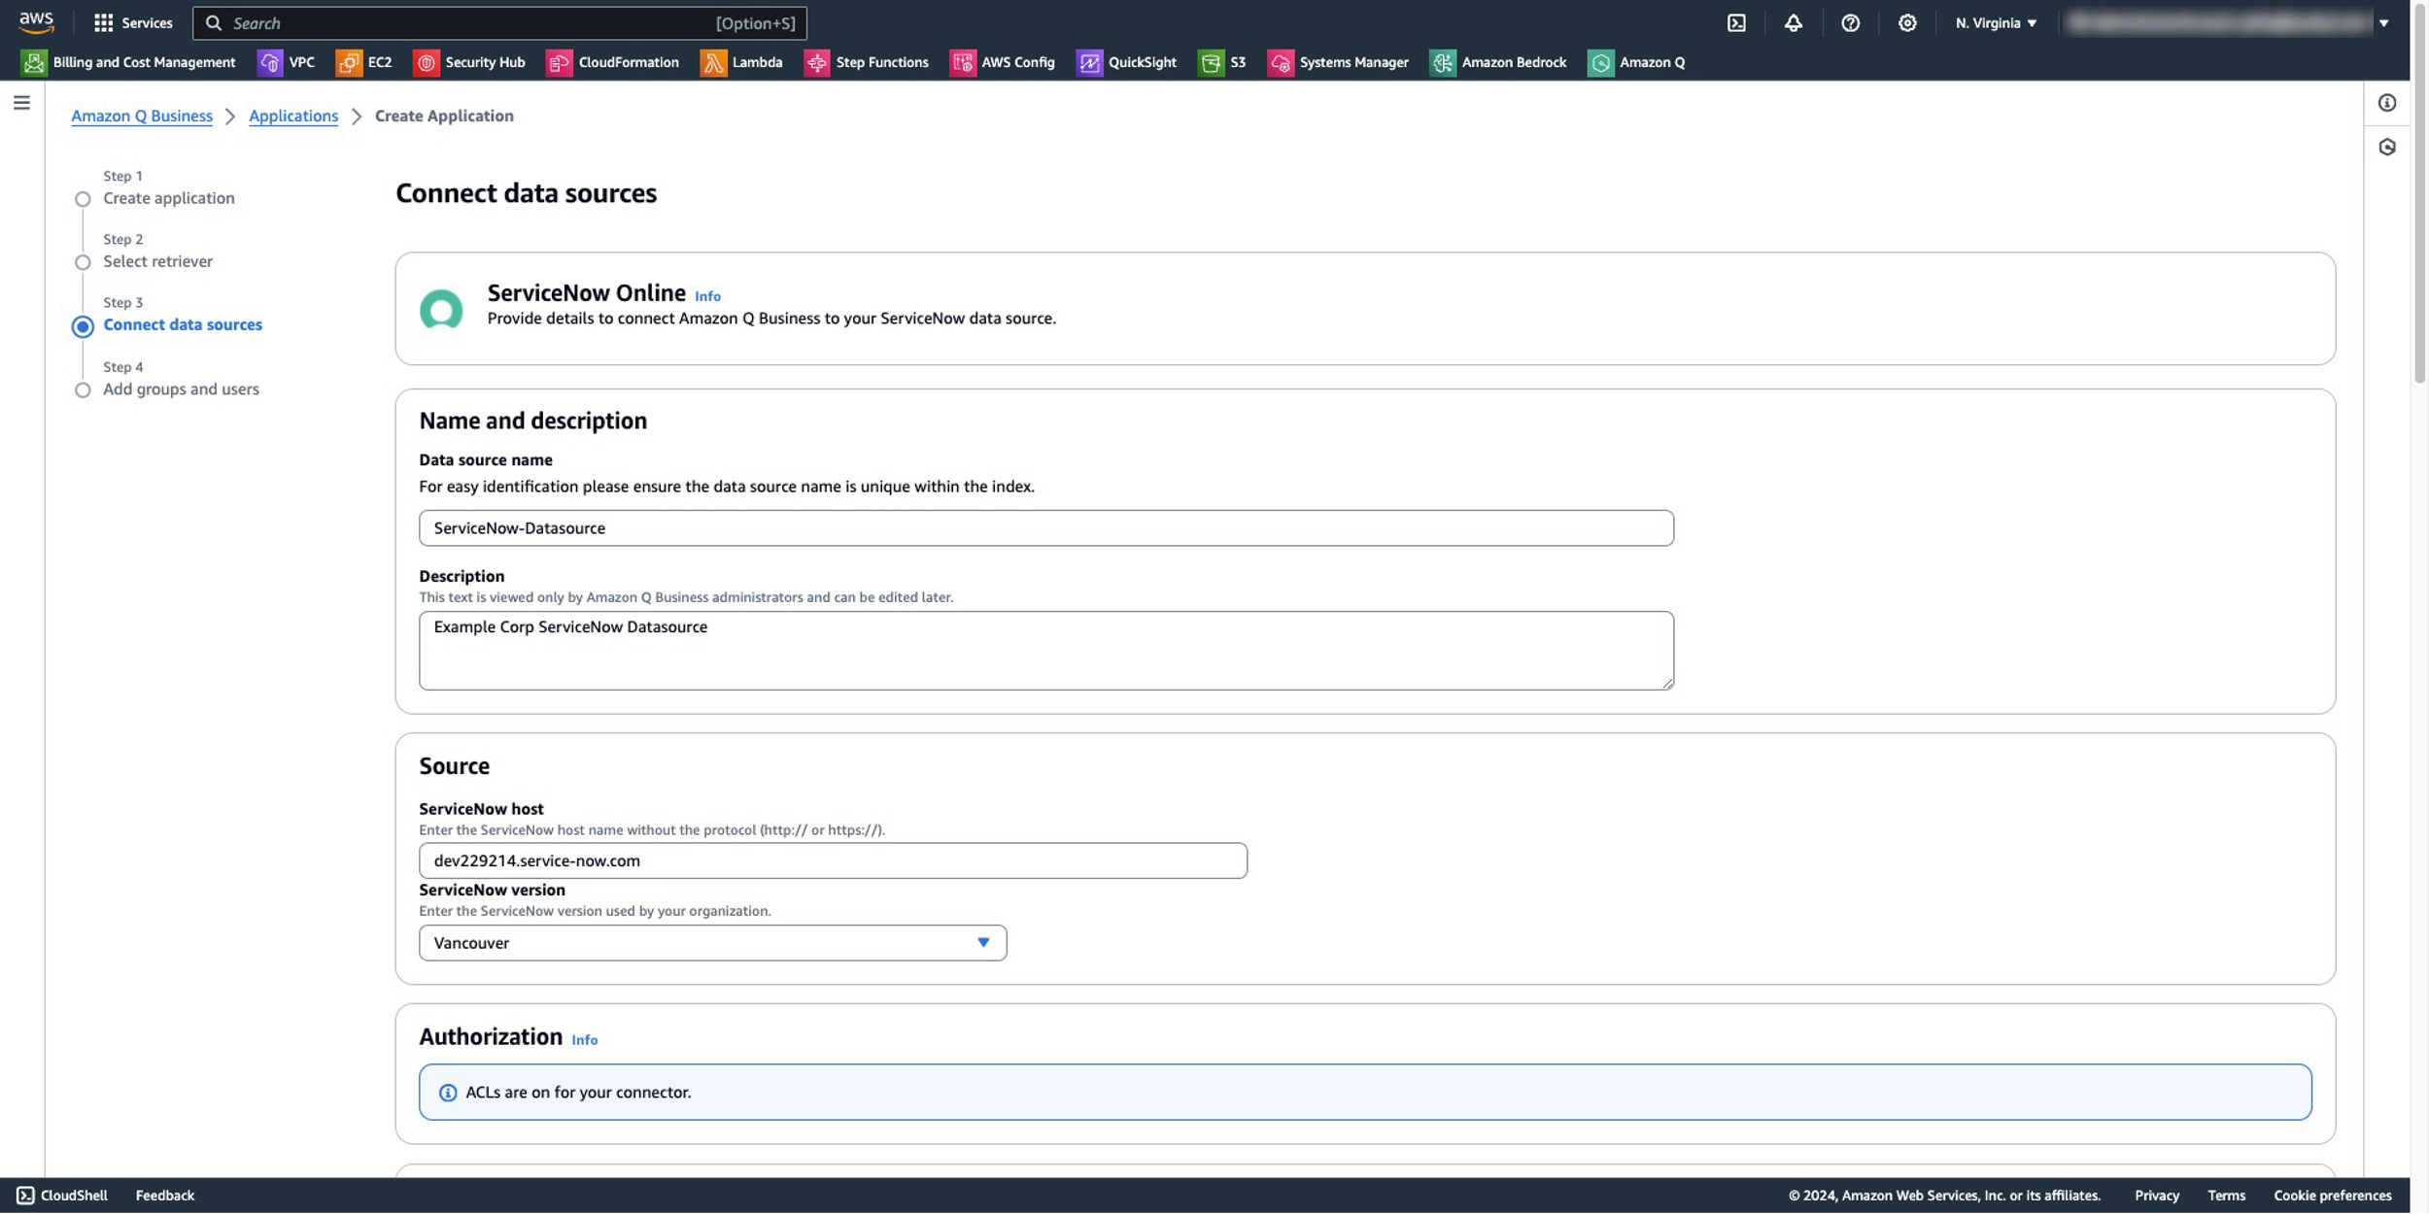Open Info link next to Authorization

(x=584, y=1040)
